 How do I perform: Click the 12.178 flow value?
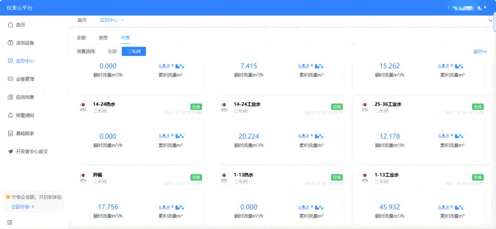pos(390,136)
